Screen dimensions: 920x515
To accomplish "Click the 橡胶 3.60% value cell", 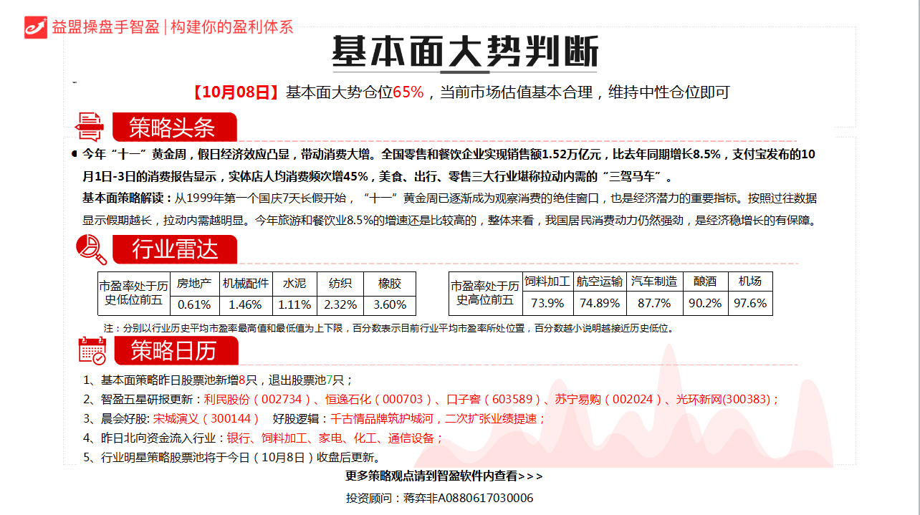I will pos(390,304).
